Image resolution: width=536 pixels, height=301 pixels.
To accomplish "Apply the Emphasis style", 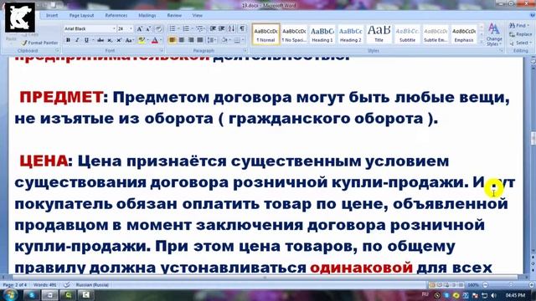I will [x=464, y=34].
